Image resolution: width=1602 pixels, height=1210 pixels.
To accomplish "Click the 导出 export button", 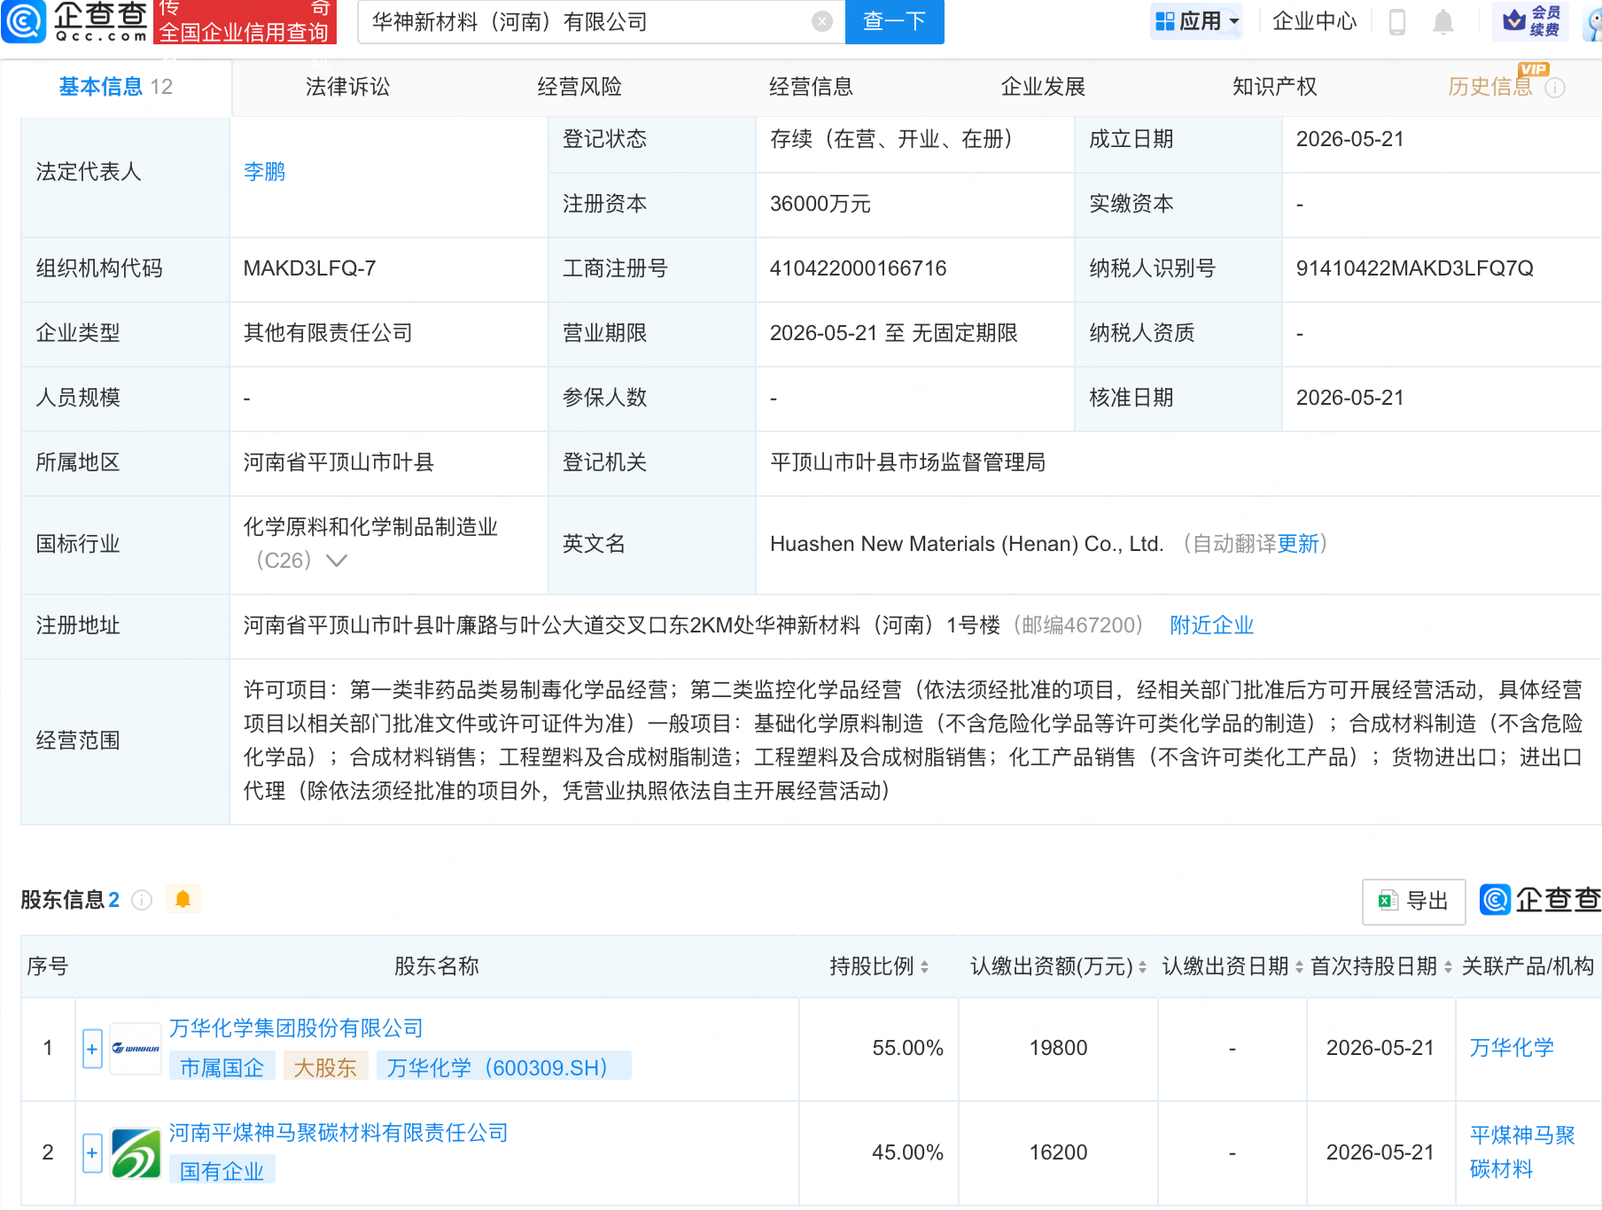I will [1413, 902].
